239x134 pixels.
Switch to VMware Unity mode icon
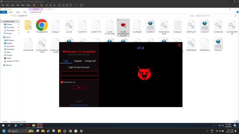[x=71, y=5]
